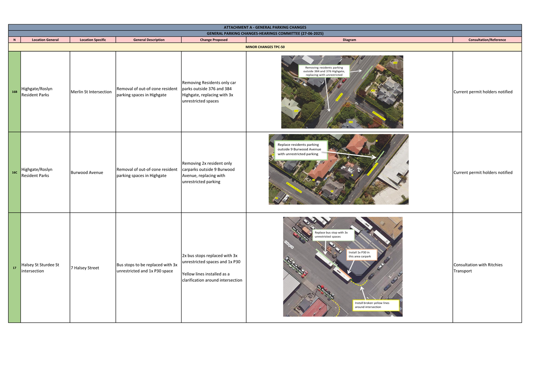
Task: Click the 'Consultation/Reference' column header
Action: pyautogui.click(x=487, y=40)
